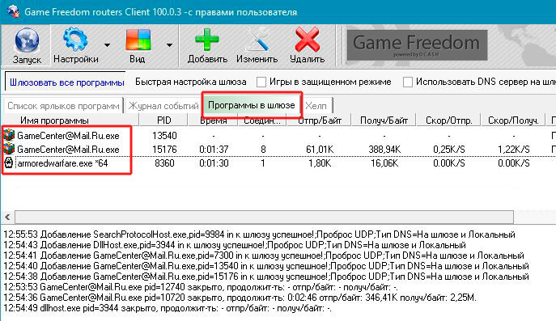Image resolution: width=556 pixels, height=321 pixels.
Task: Toggle Использовать DNS сервер checkbox
Action: point(408,82)
